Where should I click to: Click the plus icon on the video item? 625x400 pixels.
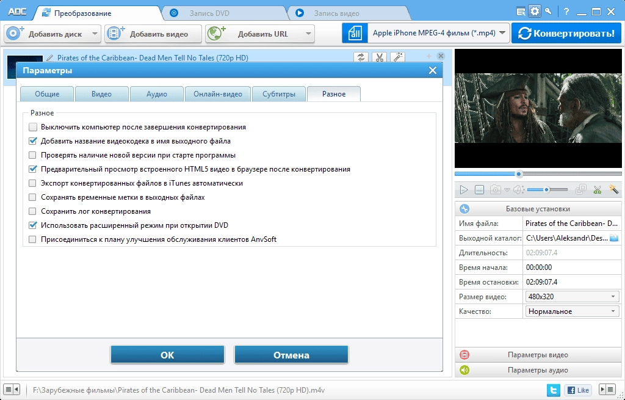pyautogui.click(x=429, y=56)
